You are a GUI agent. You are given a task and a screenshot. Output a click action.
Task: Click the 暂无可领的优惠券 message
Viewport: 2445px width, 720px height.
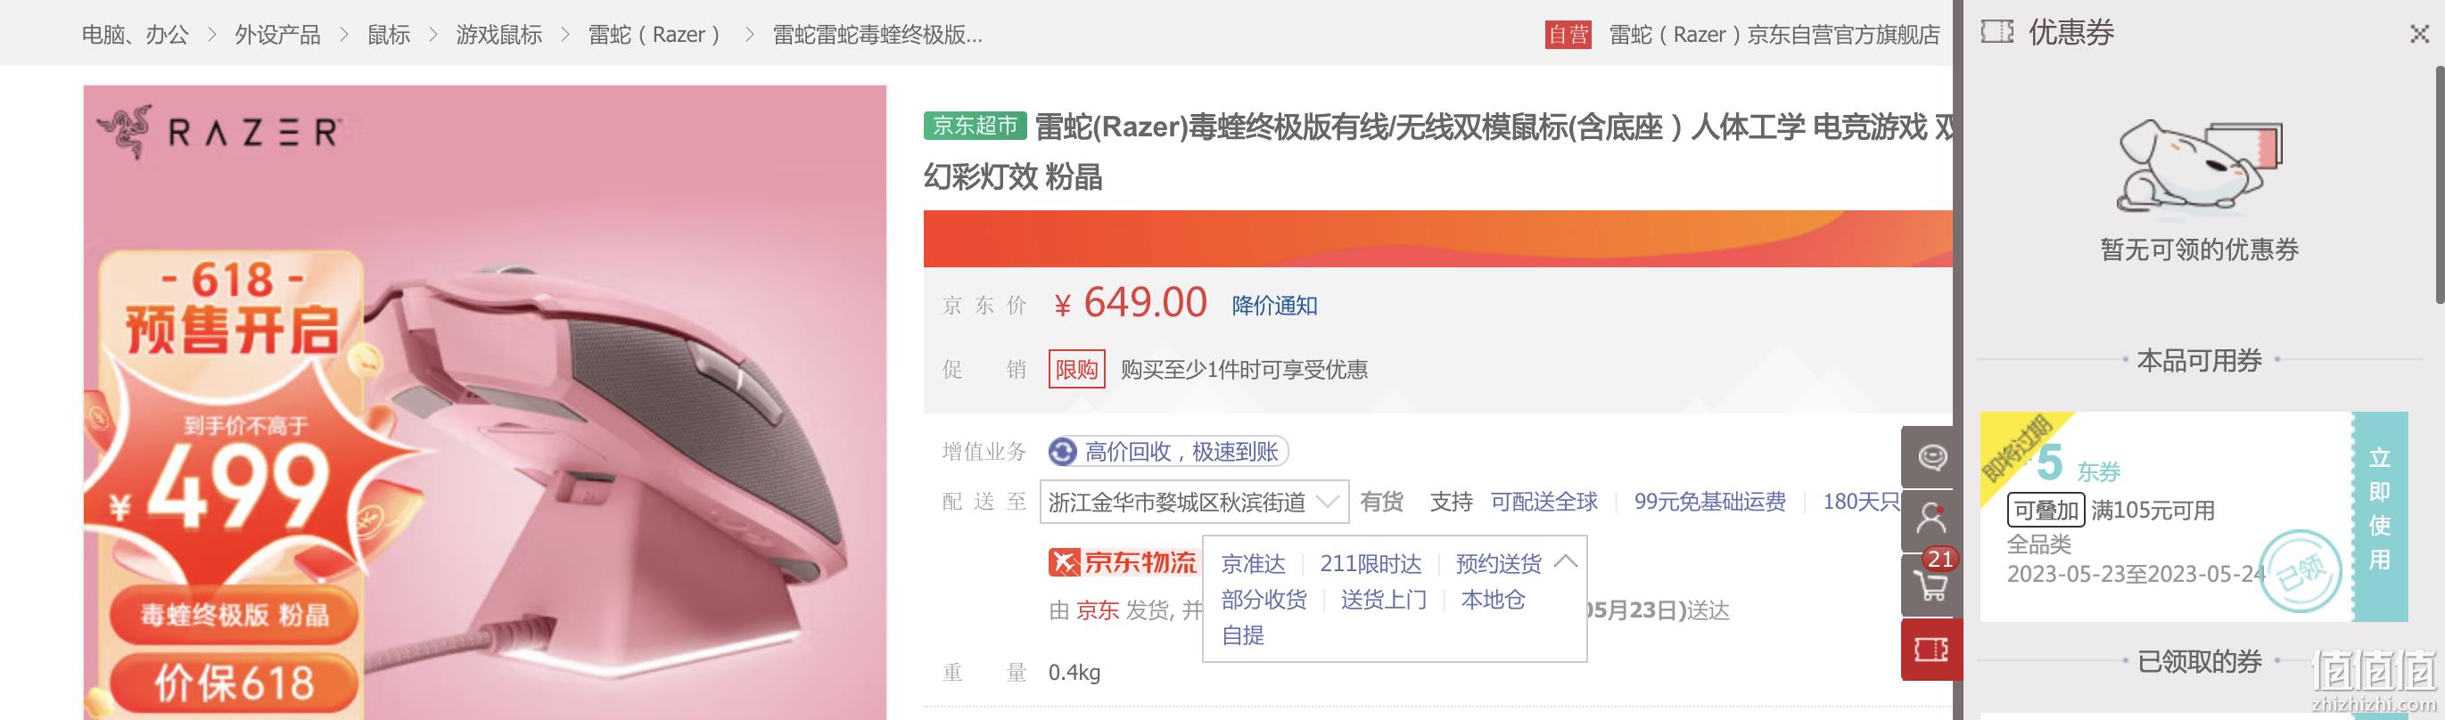click(2199, 250)
